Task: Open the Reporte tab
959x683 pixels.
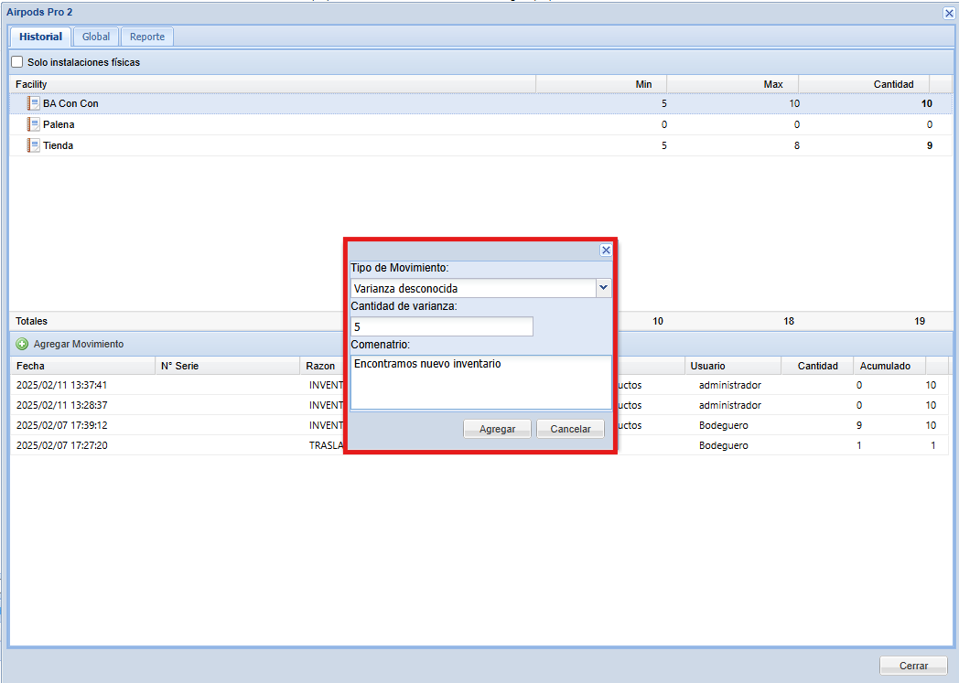Action: [147, 37]
